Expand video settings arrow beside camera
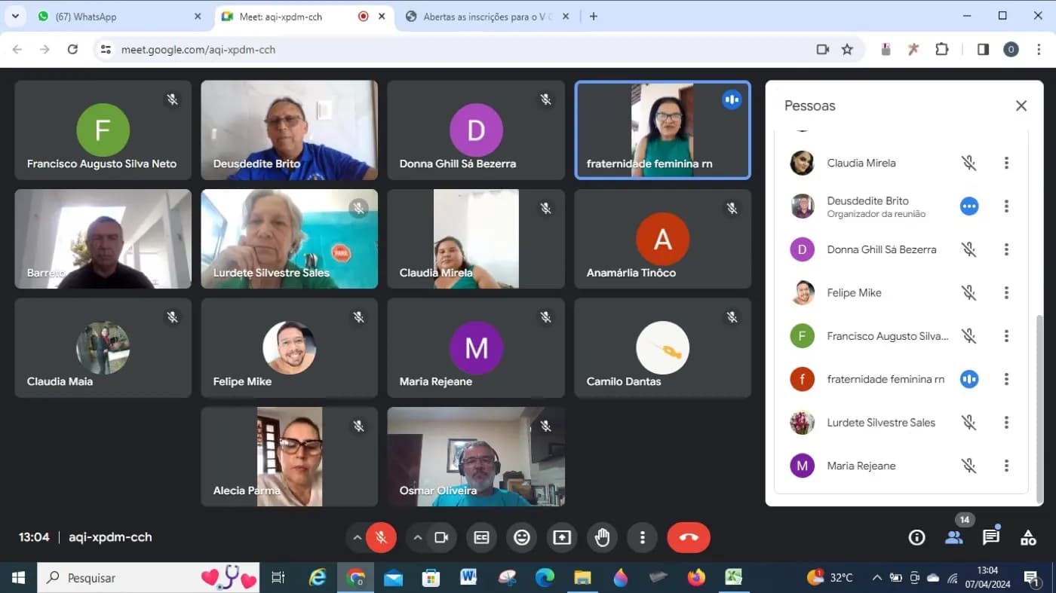 click(x=417, y=537)
